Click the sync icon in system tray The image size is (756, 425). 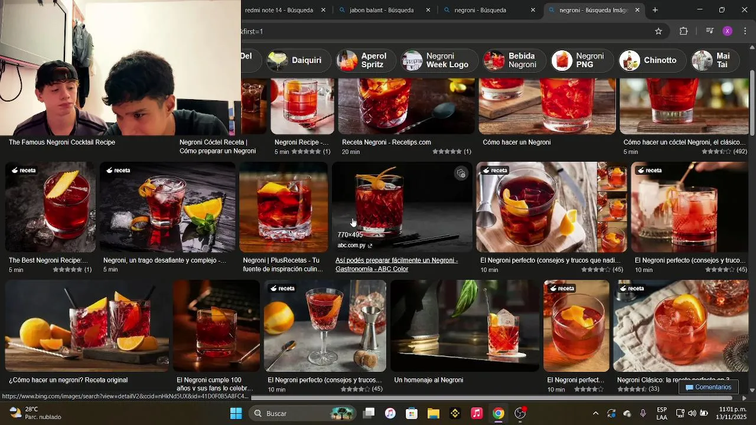point(611,413)
